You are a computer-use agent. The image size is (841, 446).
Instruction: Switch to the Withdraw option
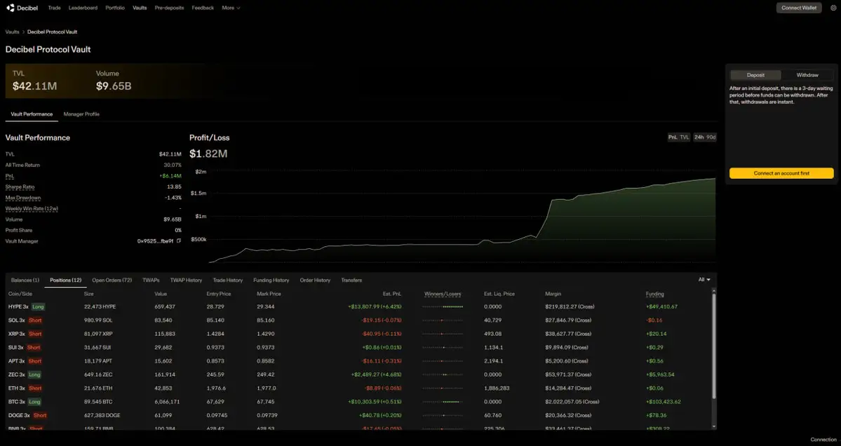[807, 75]
